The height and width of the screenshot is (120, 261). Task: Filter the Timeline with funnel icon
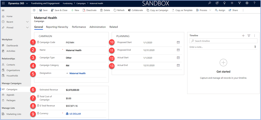pos(249,35)
